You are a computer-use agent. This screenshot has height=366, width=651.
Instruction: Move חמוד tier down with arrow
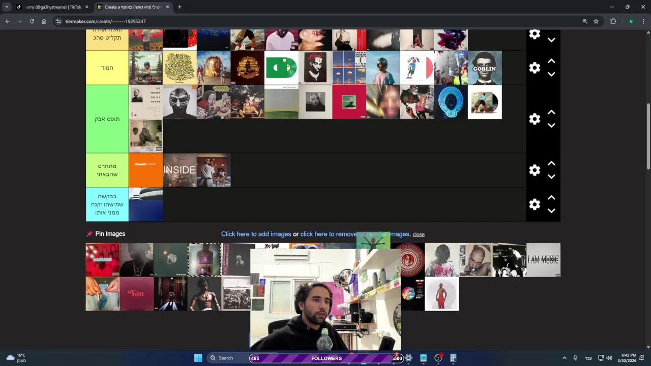pos(551,74)
